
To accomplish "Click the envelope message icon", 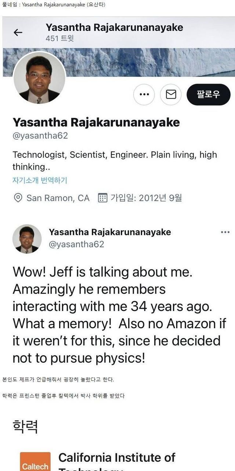I will click(171, 95).
